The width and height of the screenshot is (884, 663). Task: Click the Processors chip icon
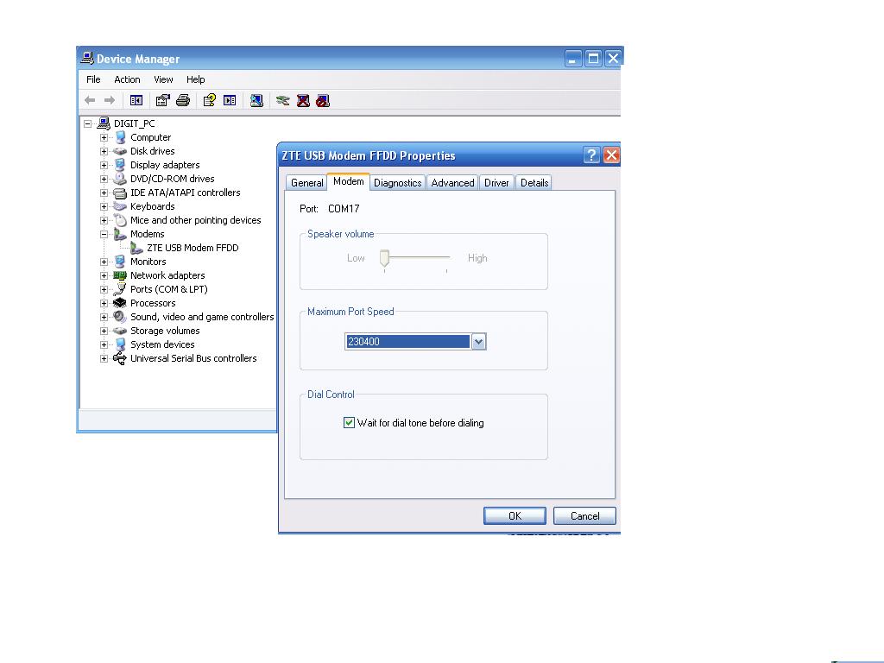click(119, 303)
